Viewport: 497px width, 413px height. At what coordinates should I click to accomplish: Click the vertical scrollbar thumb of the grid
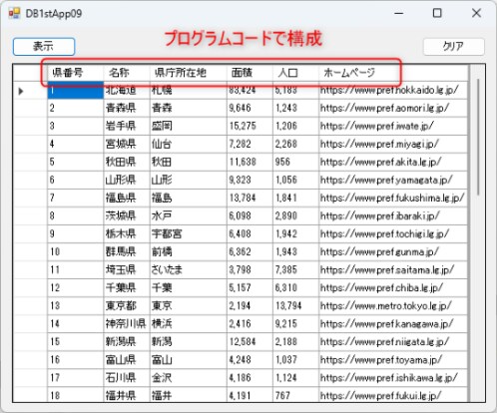[478, 137]
